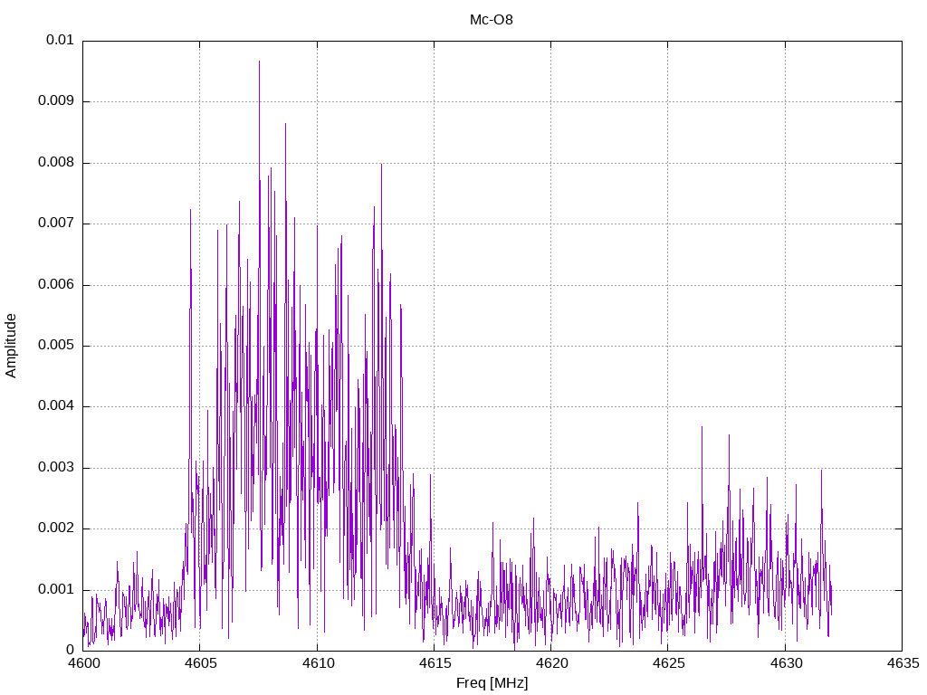Click the 4635 x-axis tick label
927x695 pixels.
point(902,663)
